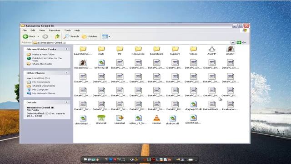Image resolution: width=291 pixels, height=164 pixels.
Task: Click Share this folder
Action: point(40,64)
